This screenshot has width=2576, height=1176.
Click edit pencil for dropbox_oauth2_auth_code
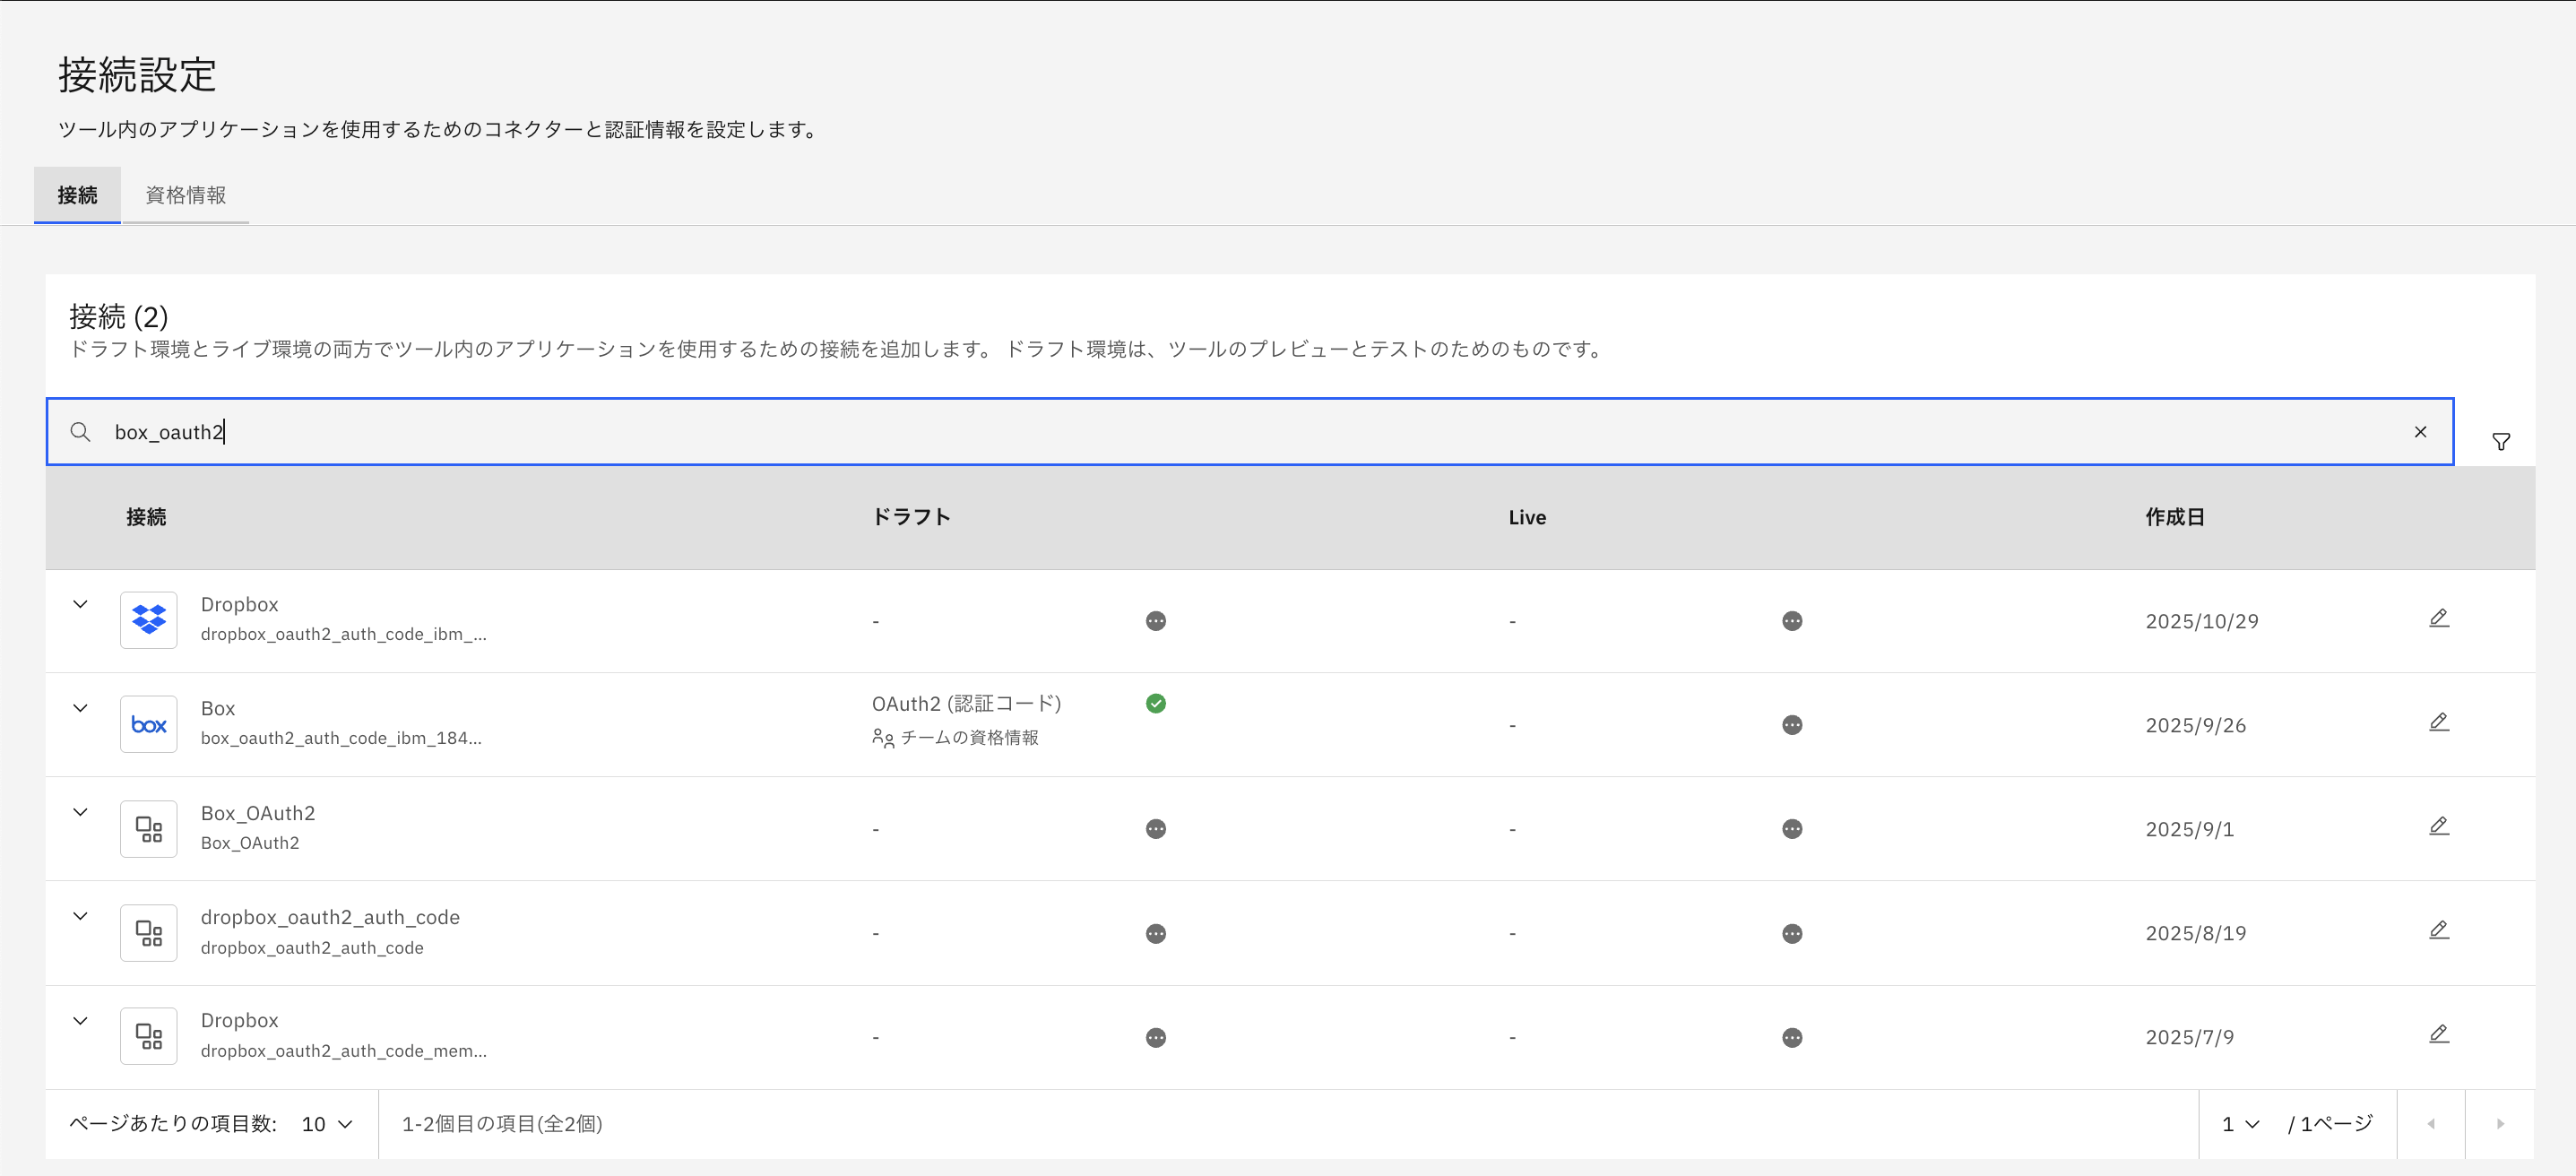pos(2438,931)
